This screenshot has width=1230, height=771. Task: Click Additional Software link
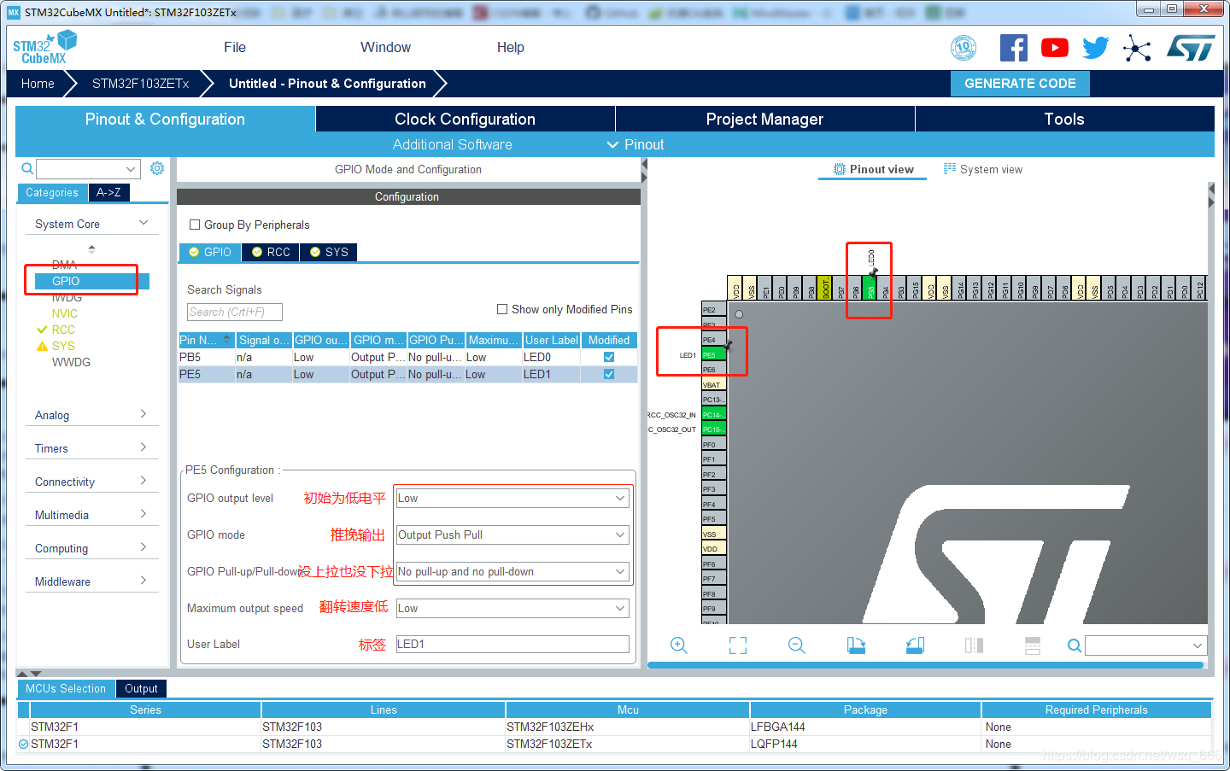[453, 144]
